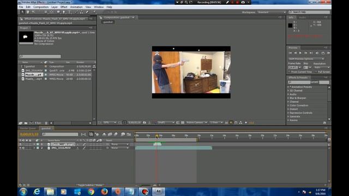Select the Hand tool
The width and height of the screenshot is (349, 196).
(28, 12)
